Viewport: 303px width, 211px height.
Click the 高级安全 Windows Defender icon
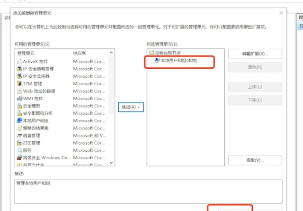coord(19,157)
